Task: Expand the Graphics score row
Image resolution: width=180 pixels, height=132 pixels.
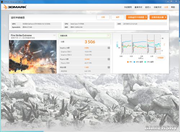Action: [109, 48]
